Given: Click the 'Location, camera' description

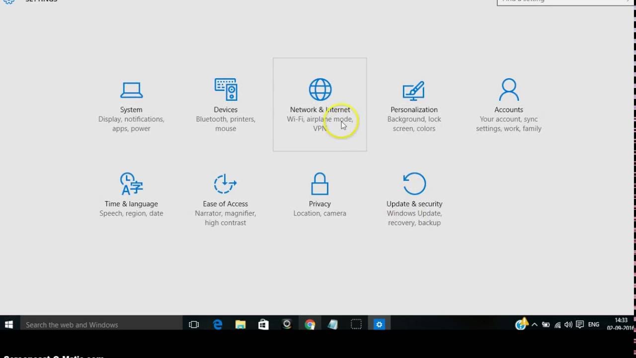Looking at the screenshot, I should [x=319, y=213].
